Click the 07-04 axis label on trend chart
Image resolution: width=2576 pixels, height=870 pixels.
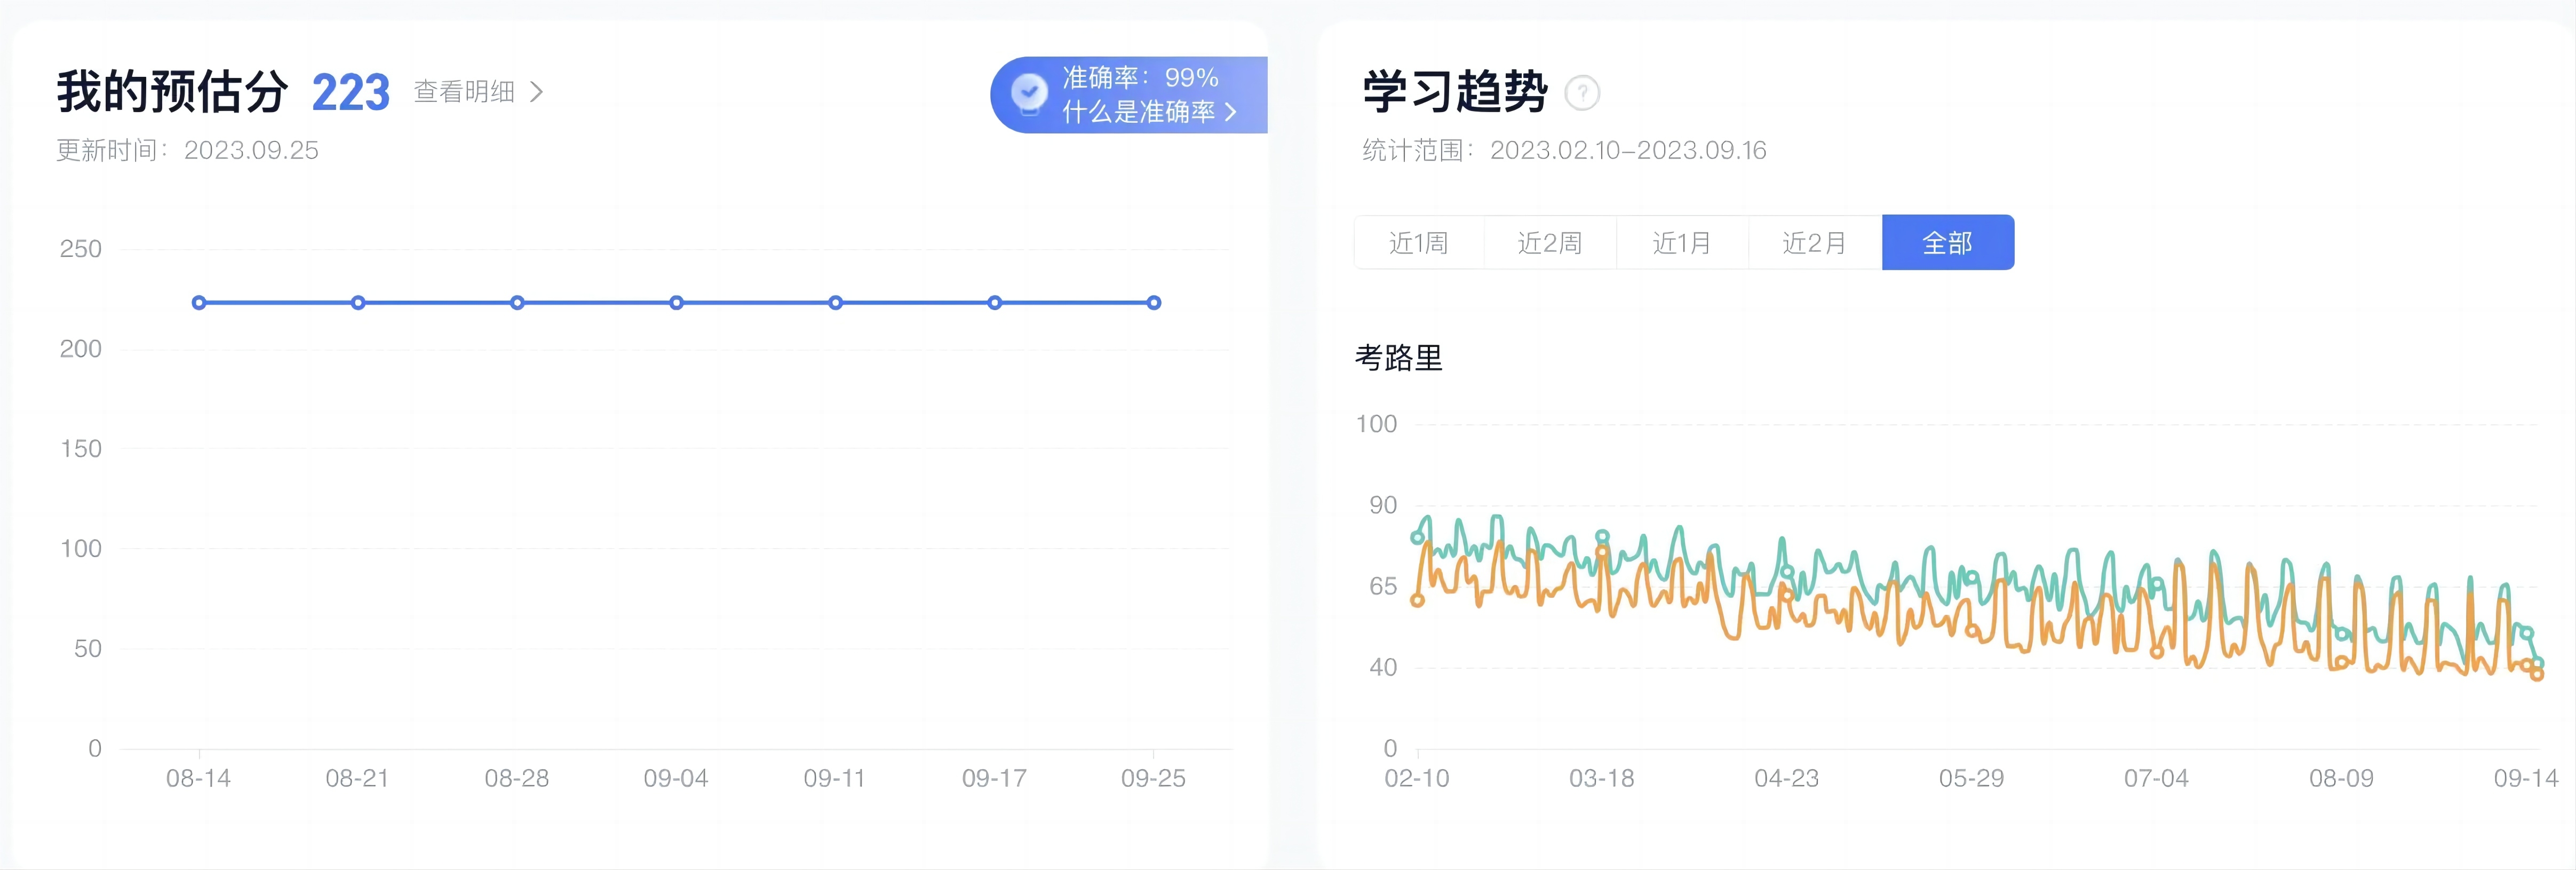(x=2157, y=778)
